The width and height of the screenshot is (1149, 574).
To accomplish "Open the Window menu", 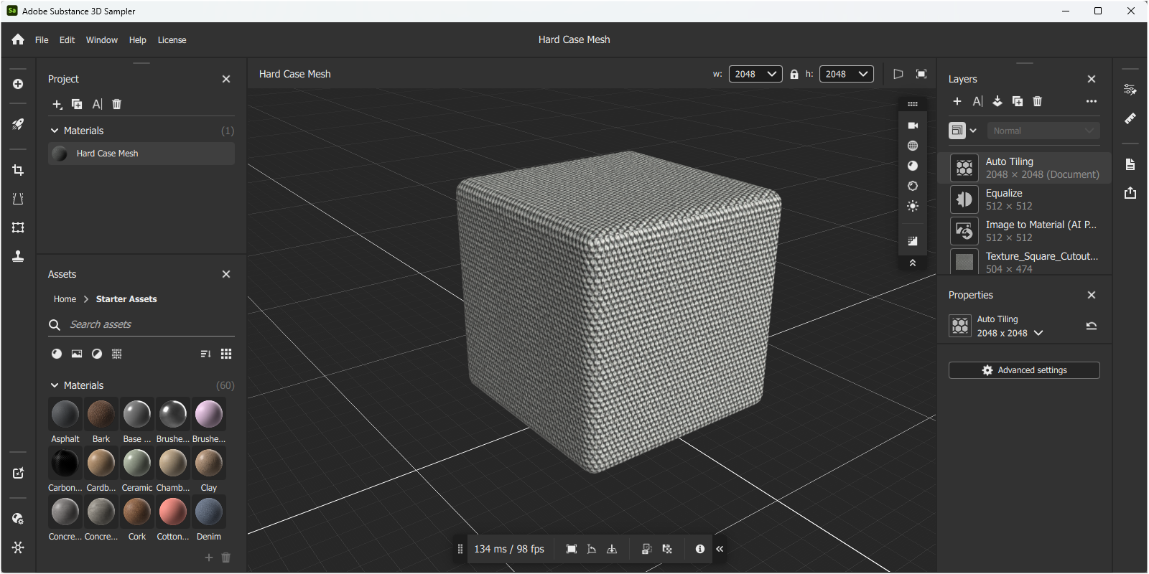I will (x=101, y=40).
